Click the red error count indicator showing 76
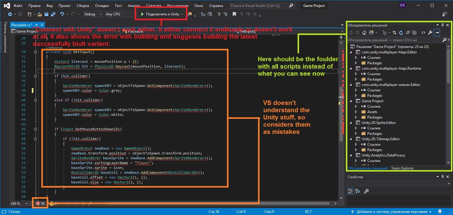The width and height of the screenshot is (453, 215). click(x=40, y=204)
